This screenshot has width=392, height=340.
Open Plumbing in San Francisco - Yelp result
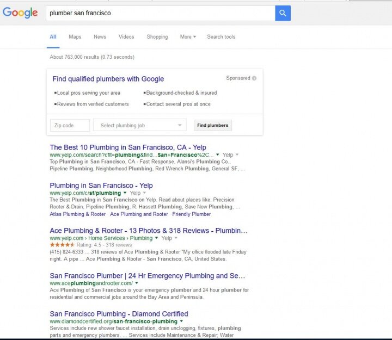(101, 186)
